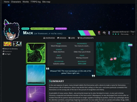137x102 pixels.
Task: Click the purple pixel sprite icon
Action: tap(109, 33)
